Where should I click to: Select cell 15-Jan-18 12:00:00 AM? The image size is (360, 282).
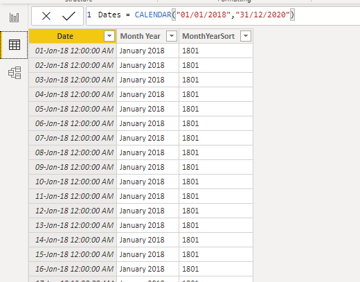pos(73,254)
